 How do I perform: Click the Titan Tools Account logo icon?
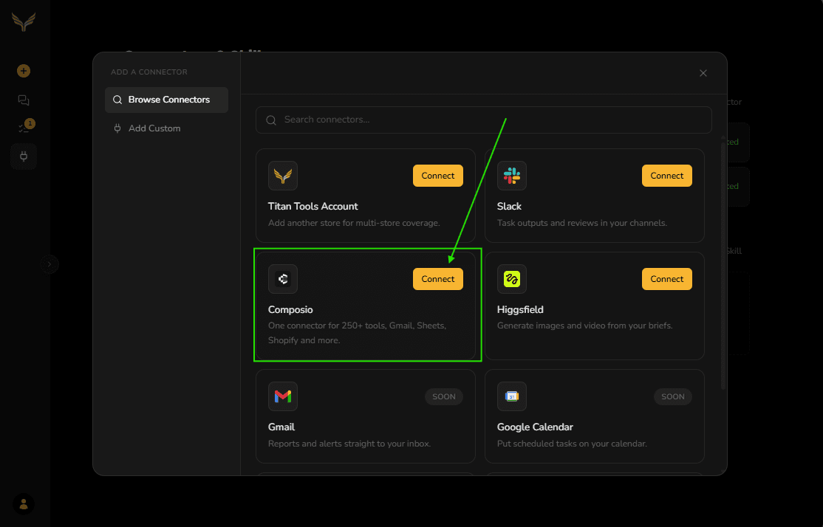(x=283, y=176)
